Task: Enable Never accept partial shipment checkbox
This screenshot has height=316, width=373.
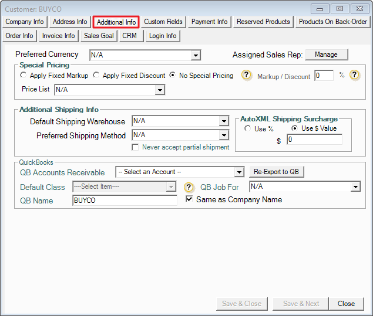Action: click(x=136, y=147)
